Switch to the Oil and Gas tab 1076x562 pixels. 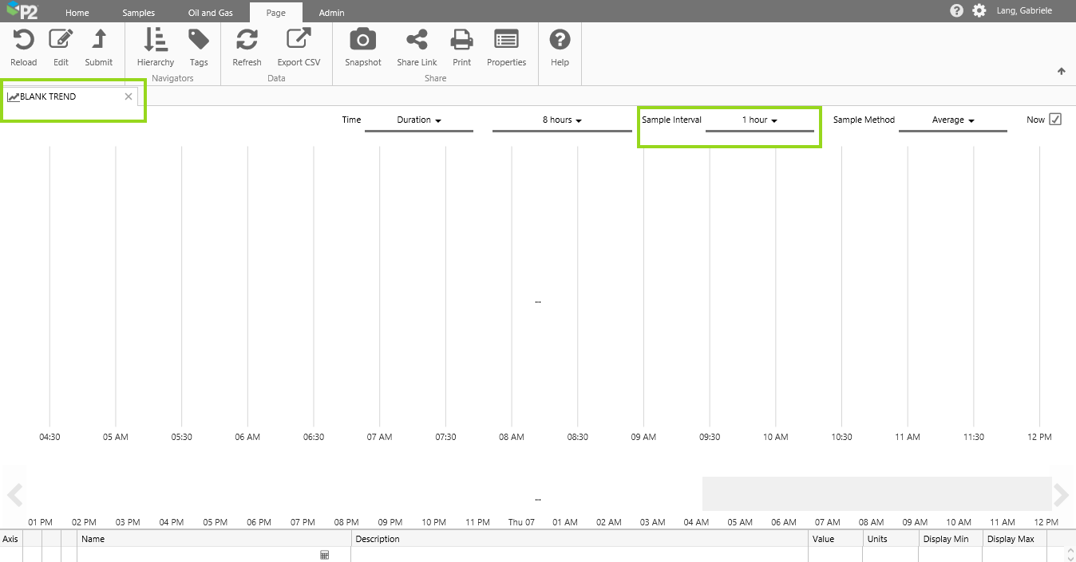[x=211, y=13]
